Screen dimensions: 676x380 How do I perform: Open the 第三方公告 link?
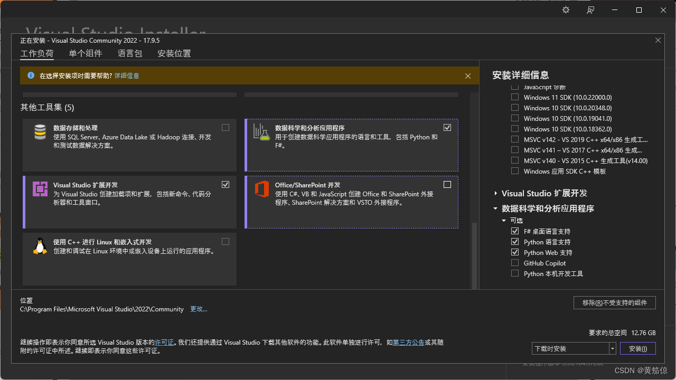409,343
